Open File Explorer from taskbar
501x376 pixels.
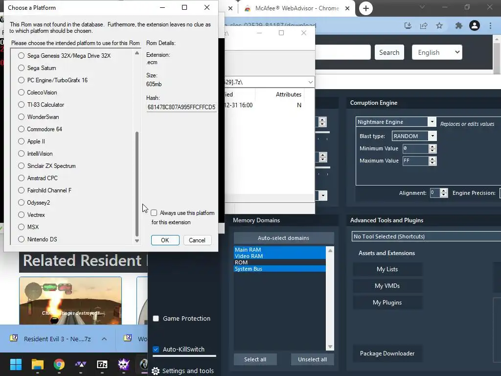point(37,364)
